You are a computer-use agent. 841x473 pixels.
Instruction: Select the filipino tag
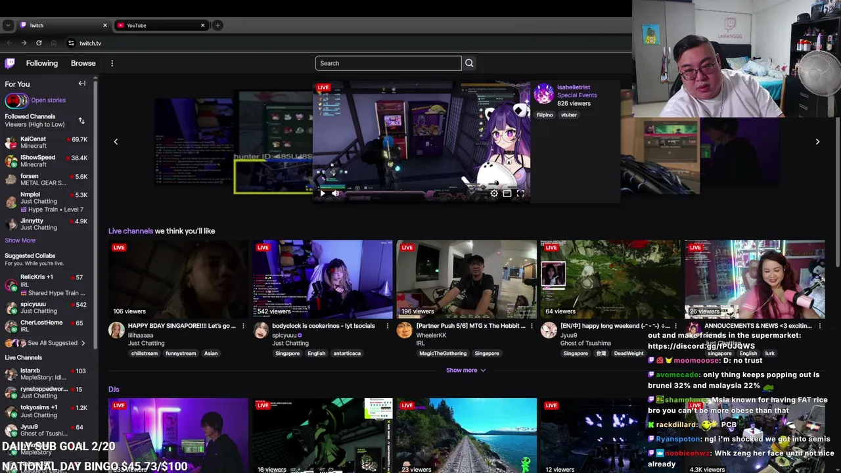545,115
